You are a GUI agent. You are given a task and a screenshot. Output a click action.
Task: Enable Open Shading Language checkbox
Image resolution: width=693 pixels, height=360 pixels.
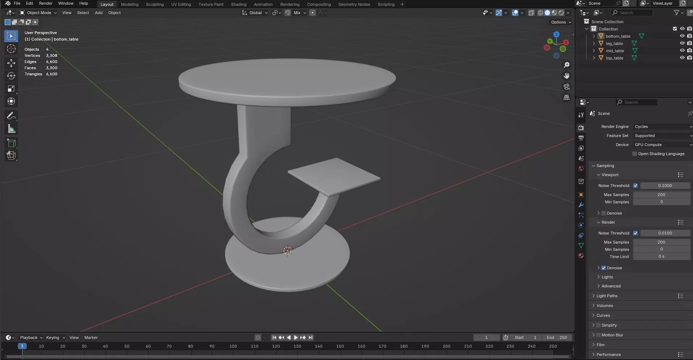[635, 154]
